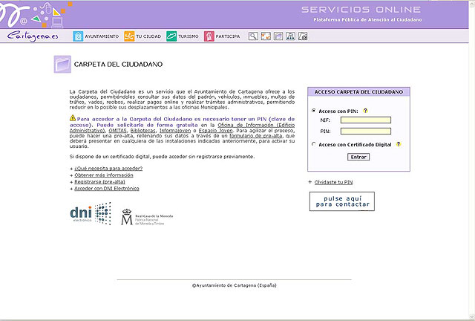Select the Acceso con PIN radio button
This screenshot has width=475, height=321.
(x=314, y=111)
